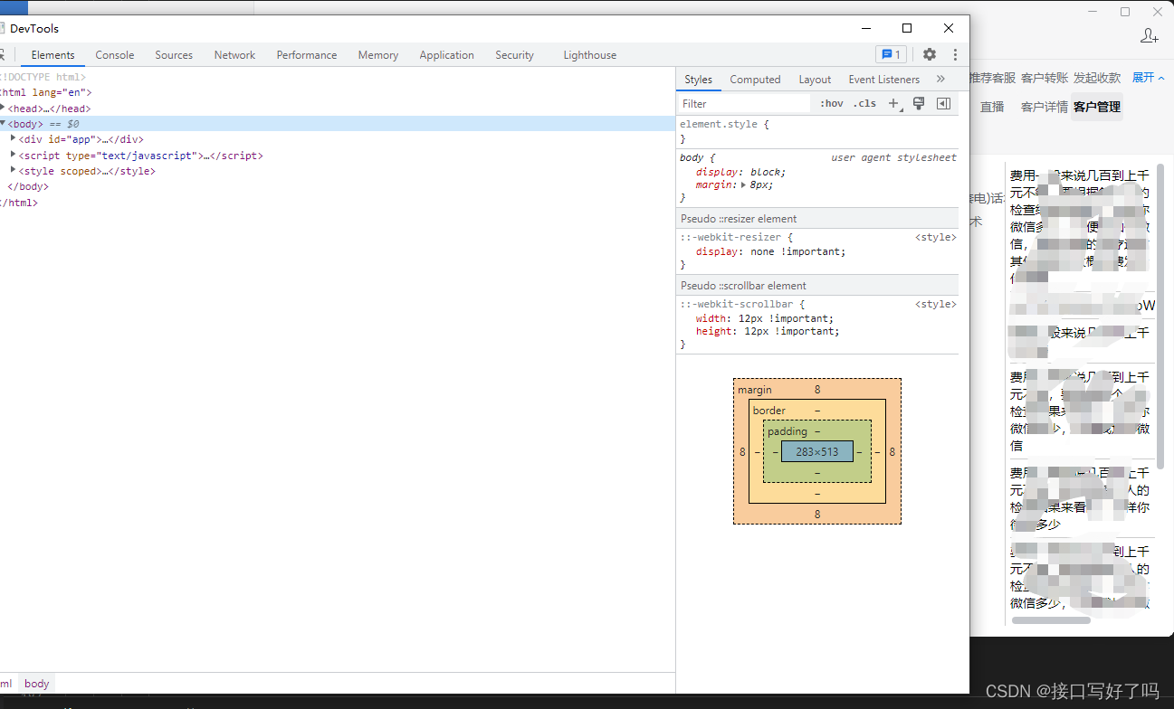
Task: Open the Network tab
Action: tap(234, 55)
